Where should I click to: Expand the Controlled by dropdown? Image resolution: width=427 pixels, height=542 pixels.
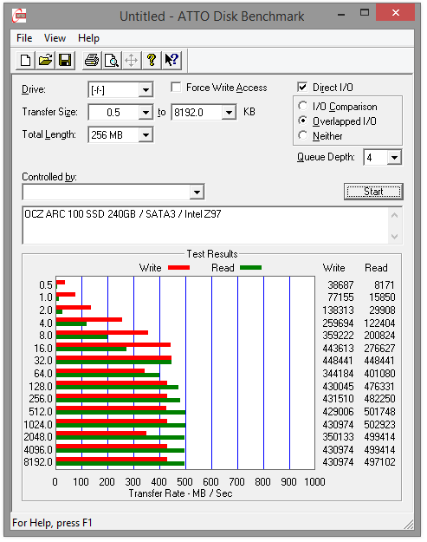[197, 193]
